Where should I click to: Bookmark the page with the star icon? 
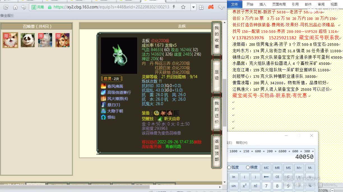[x=183, y=7]
